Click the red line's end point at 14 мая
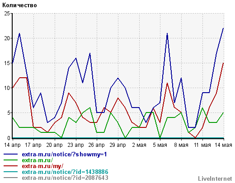The width and height of the screenshot is (235, 183). click(x=223, y=63)
